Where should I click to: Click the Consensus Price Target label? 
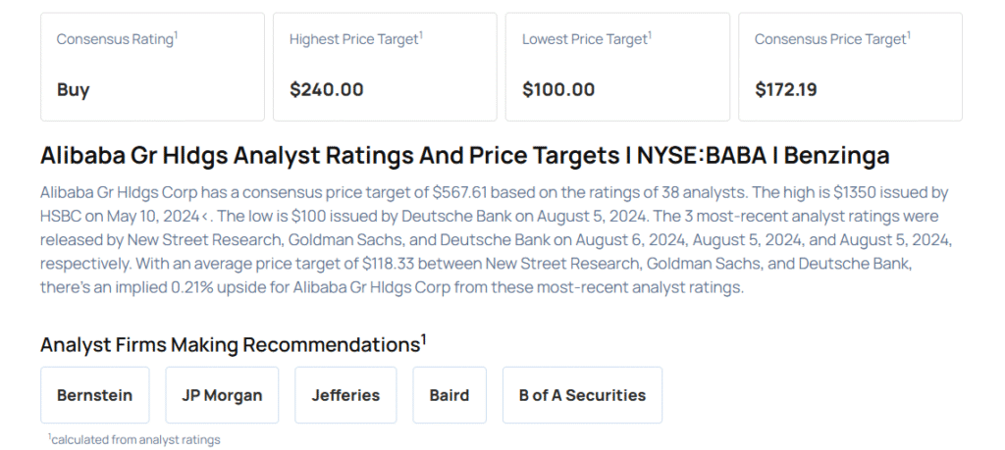point(829,39)
